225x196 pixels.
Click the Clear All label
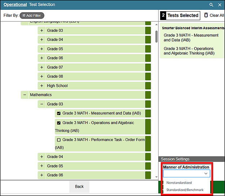217,15
